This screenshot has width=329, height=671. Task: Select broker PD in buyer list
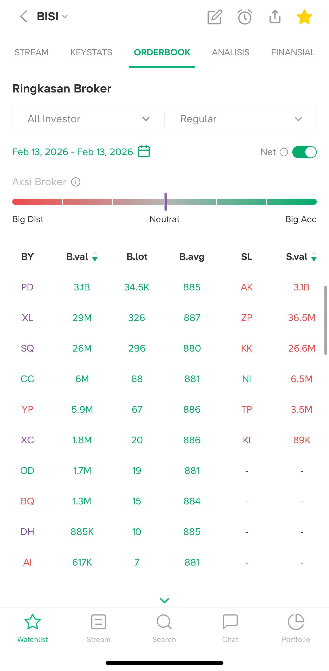27,287
